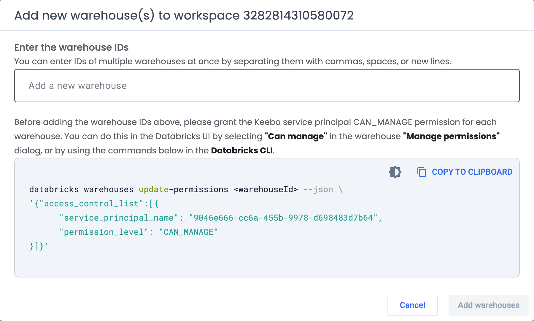The image size is (534, 321).
Task: Click the access_control_list code line
Action: click(94, 204)
